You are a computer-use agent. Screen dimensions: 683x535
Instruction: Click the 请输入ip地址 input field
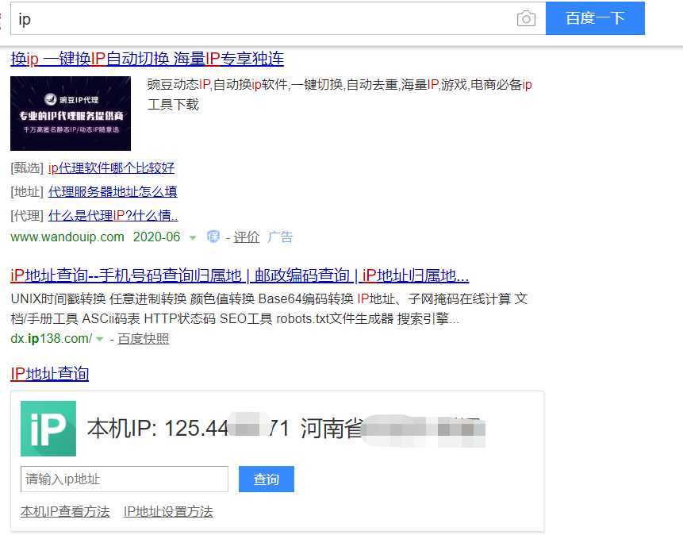point(125,479)
